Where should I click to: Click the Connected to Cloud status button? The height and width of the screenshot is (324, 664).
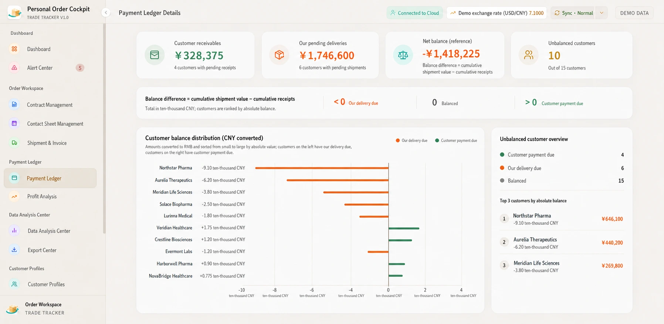[x=415, y=13]
